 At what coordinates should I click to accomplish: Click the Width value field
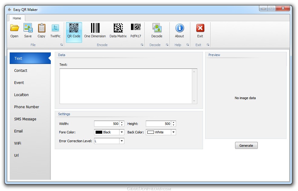(x=107, y=124)
